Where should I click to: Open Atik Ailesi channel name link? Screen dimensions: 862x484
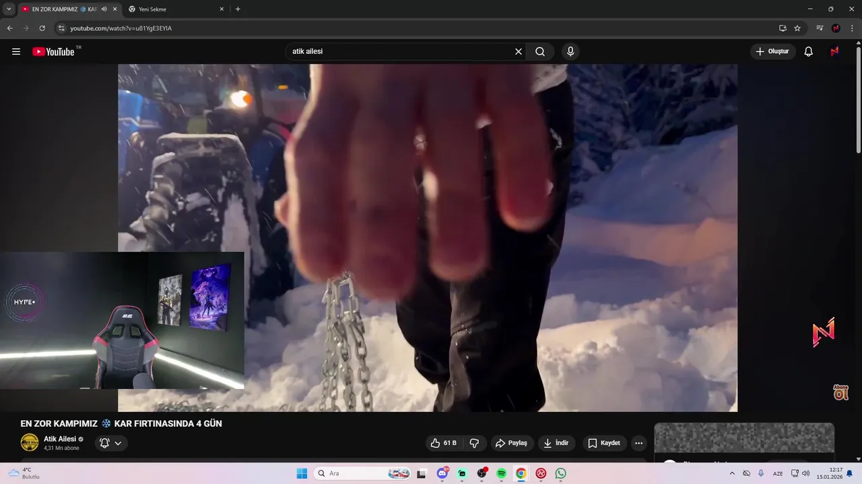pyautogui.click(x=60, y=439)
